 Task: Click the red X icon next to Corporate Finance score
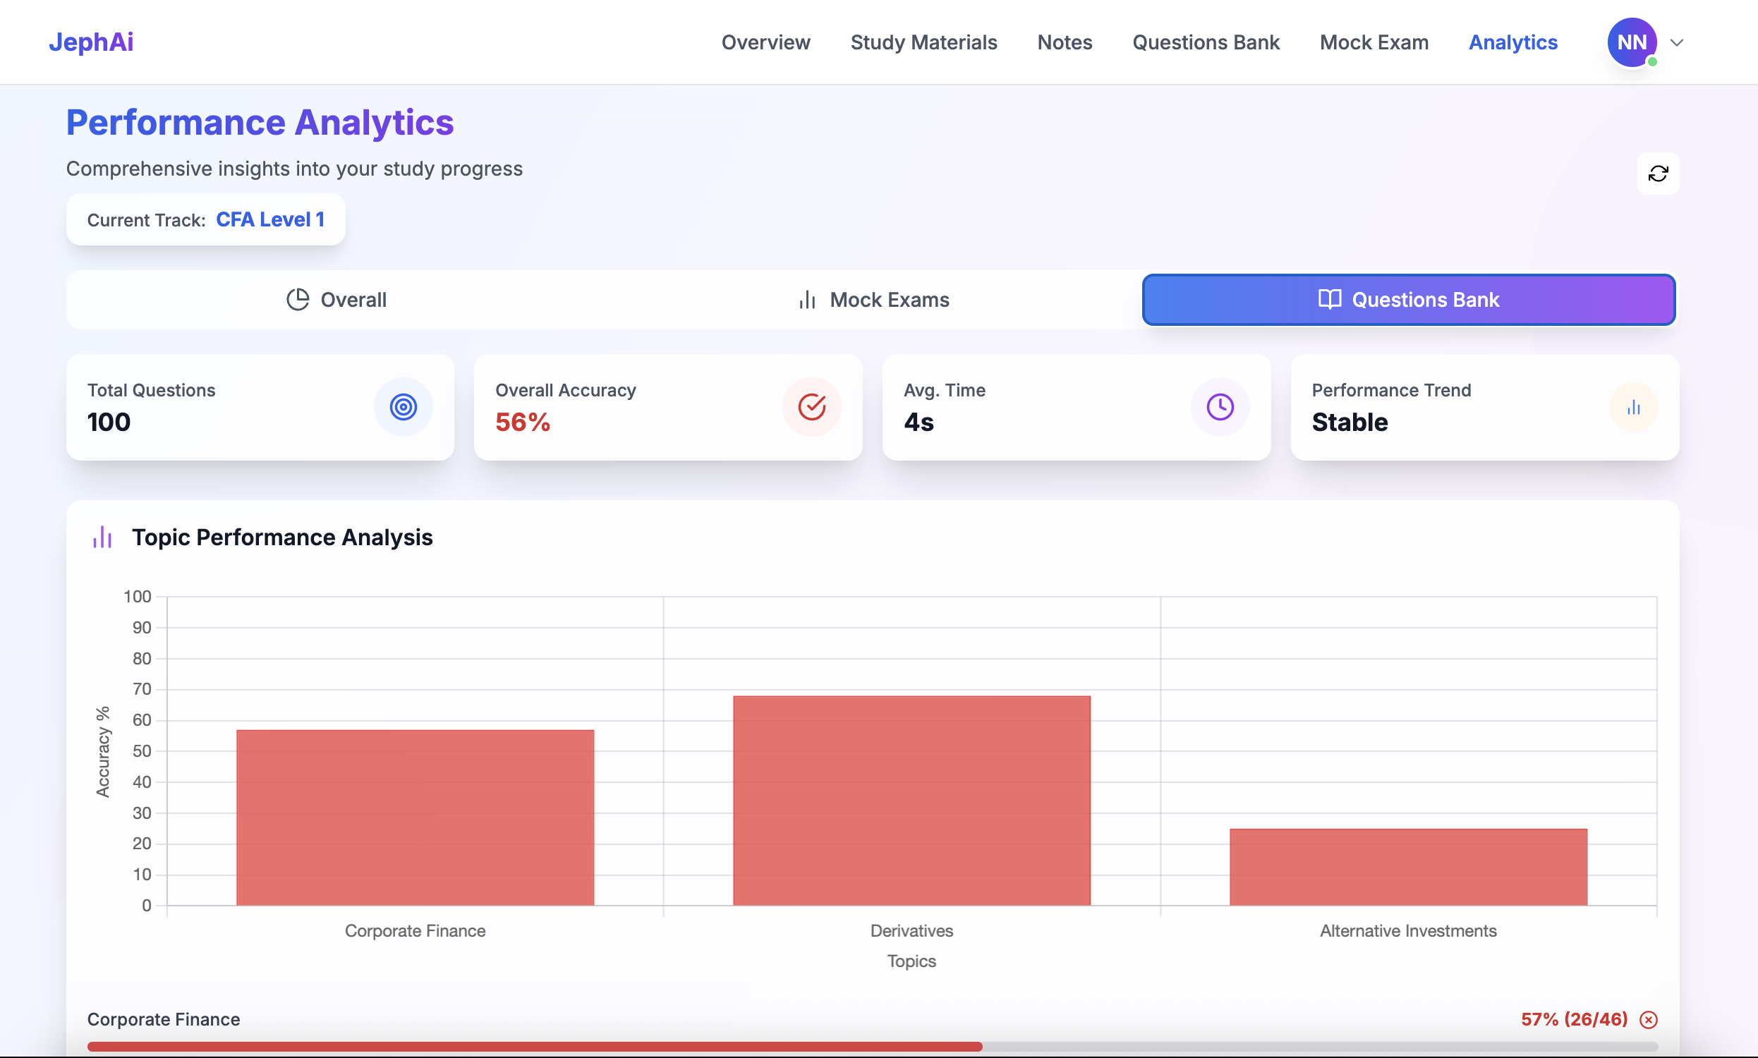(1648, 1019)
